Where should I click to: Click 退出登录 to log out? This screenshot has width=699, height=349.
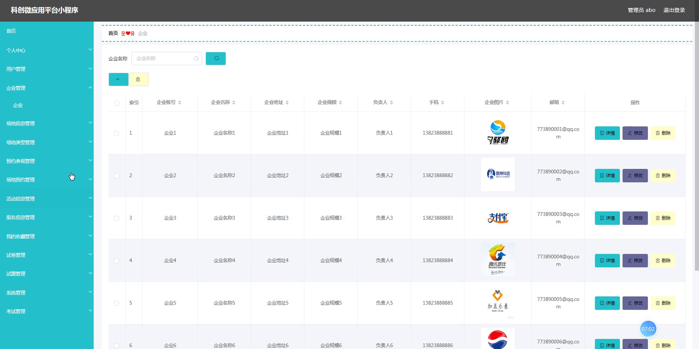click(x=674, y=10)
